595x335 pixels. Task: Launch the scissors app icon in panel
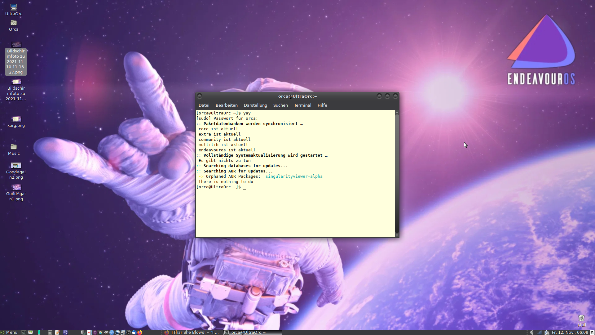tap(95, 332)
